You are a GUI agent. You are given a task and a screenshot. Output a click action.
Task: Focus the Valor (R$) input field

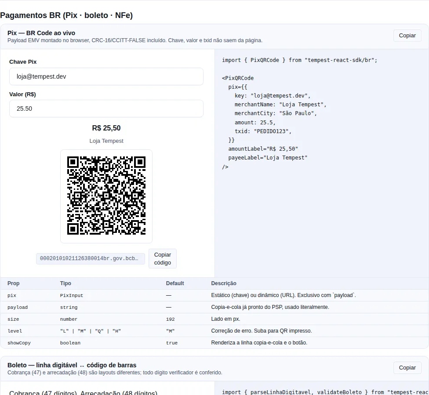click(x=106, y=109)
